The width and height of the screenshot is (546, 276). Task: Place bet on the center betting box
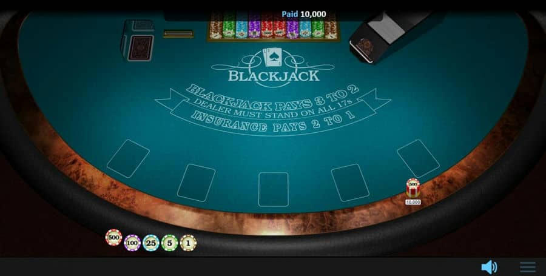(274, 189)
